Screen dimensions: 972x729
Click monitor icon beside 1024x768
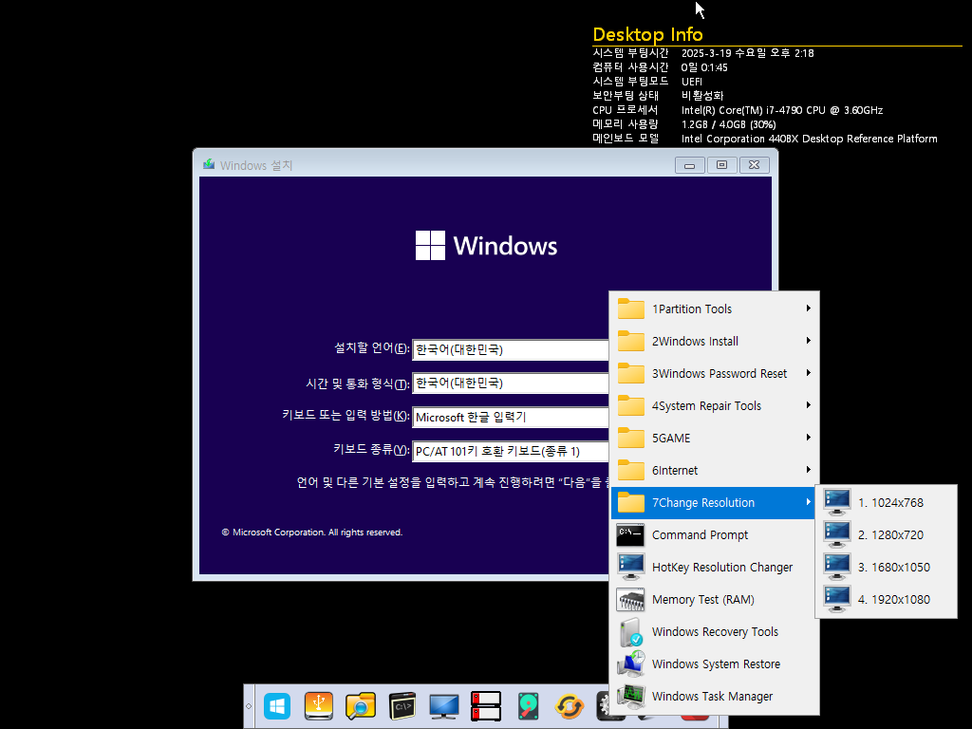pos(837,502)
